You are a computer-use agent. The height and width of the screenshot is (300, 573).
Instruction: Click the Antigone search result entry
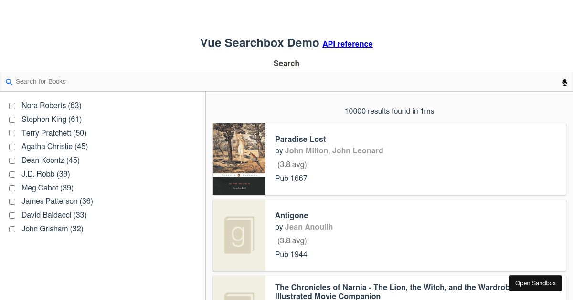point(389,235)
